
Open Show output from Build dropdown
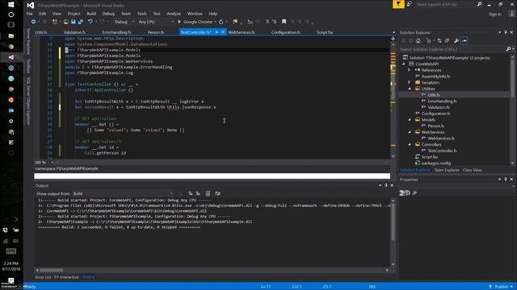tap(123, 193)
